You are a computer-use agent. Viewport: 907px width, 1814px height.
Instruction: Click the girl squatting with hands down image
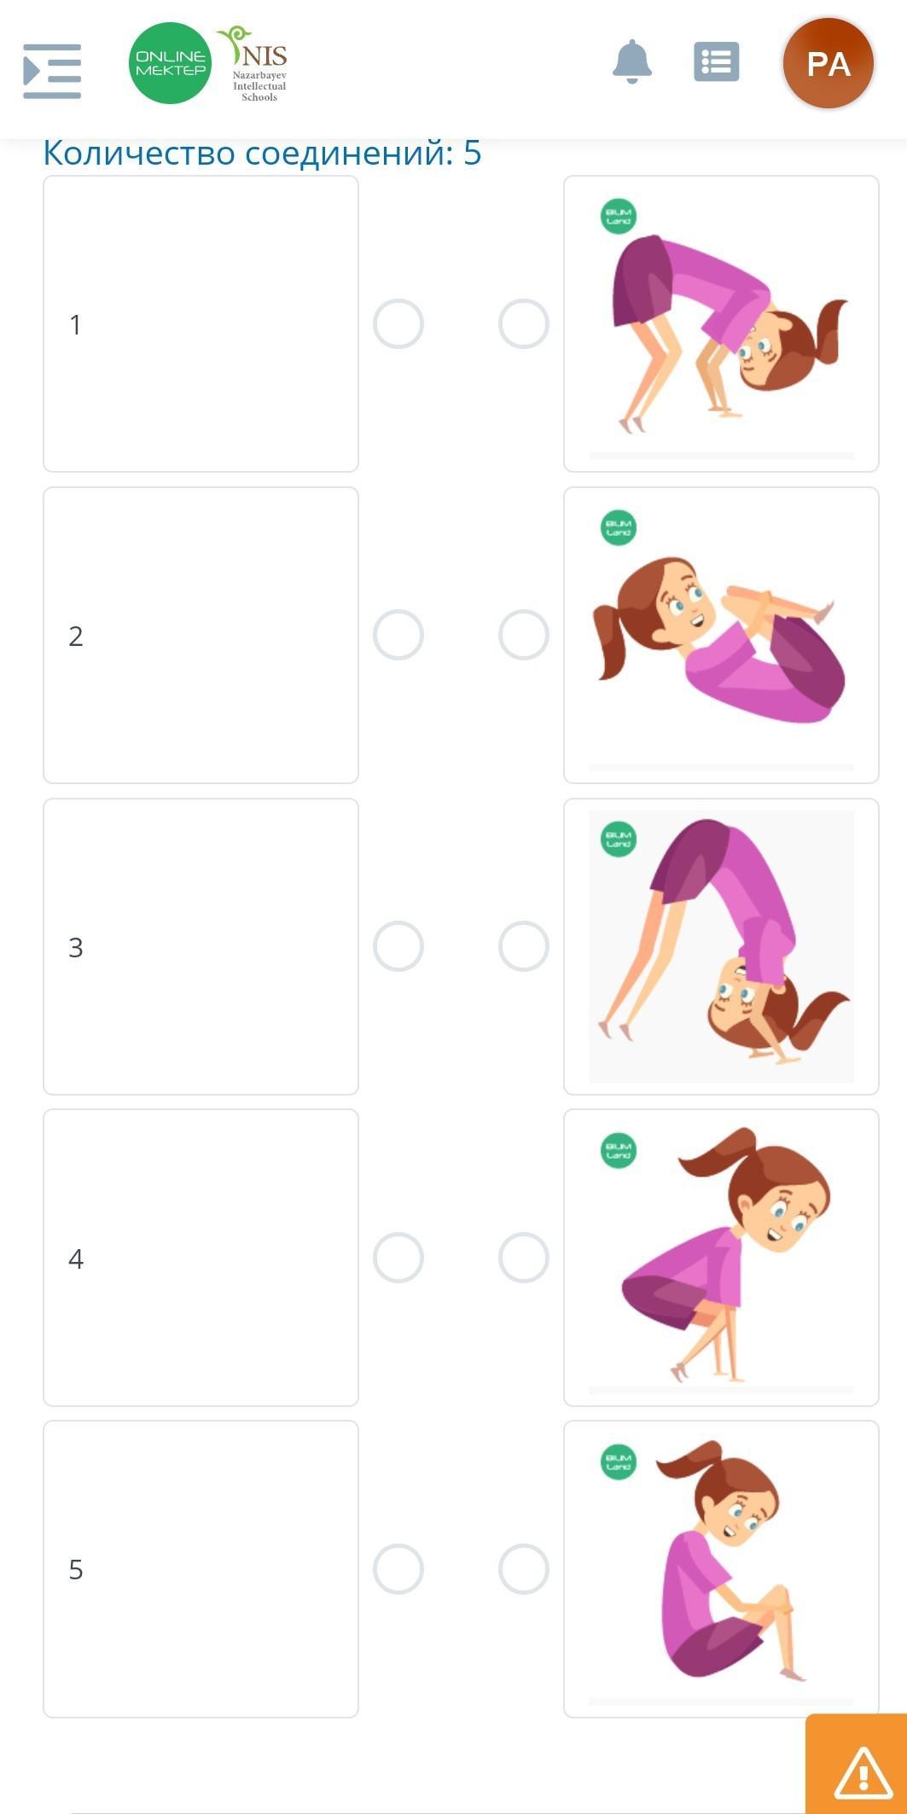(721, 1258)
